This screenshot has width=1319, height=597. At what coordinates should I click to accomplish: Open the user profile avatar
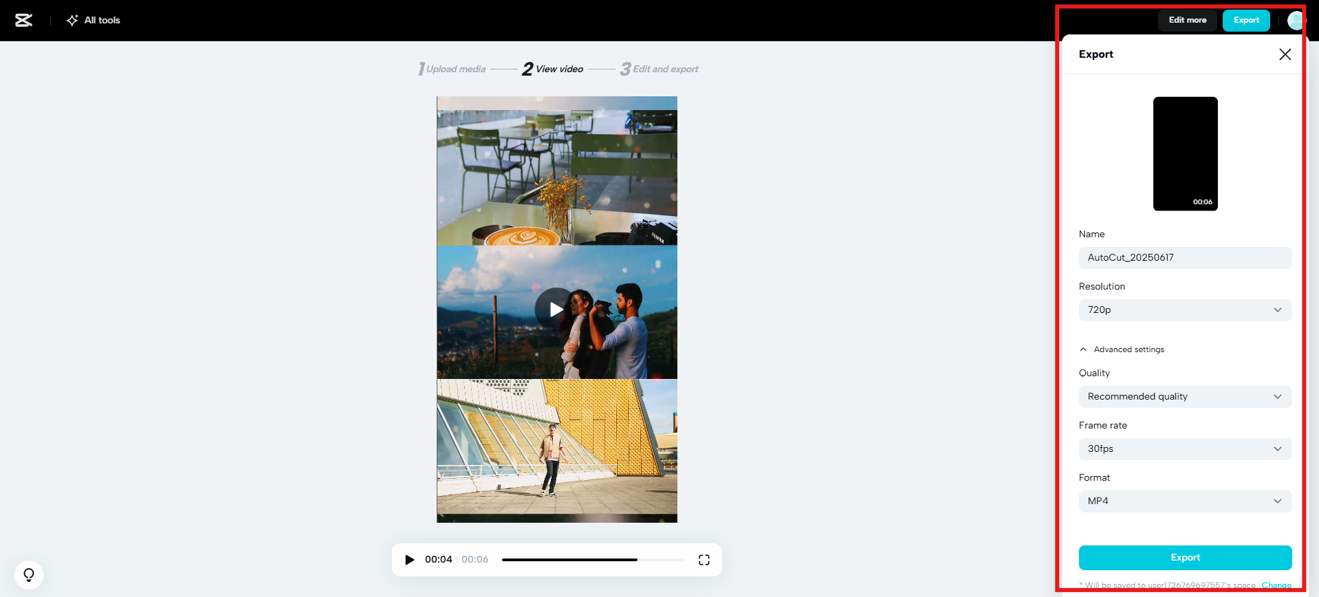1296,21
